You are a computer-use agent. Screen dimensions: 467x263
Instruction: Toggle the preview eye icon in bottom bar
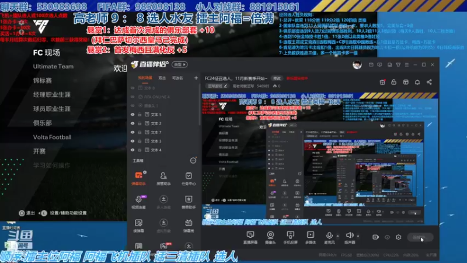pyautogui.click(x=387, y=237)
